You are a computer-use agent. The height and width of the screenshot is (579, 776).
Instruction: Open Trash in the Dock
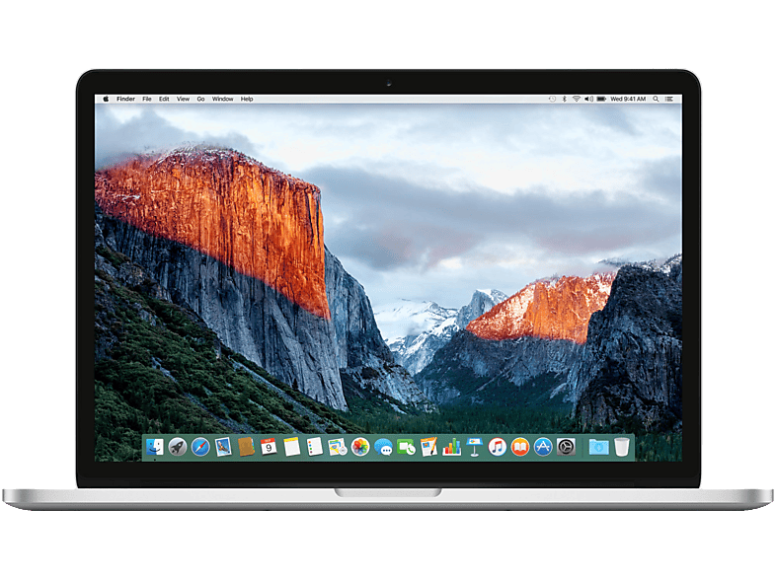[622, 447]
